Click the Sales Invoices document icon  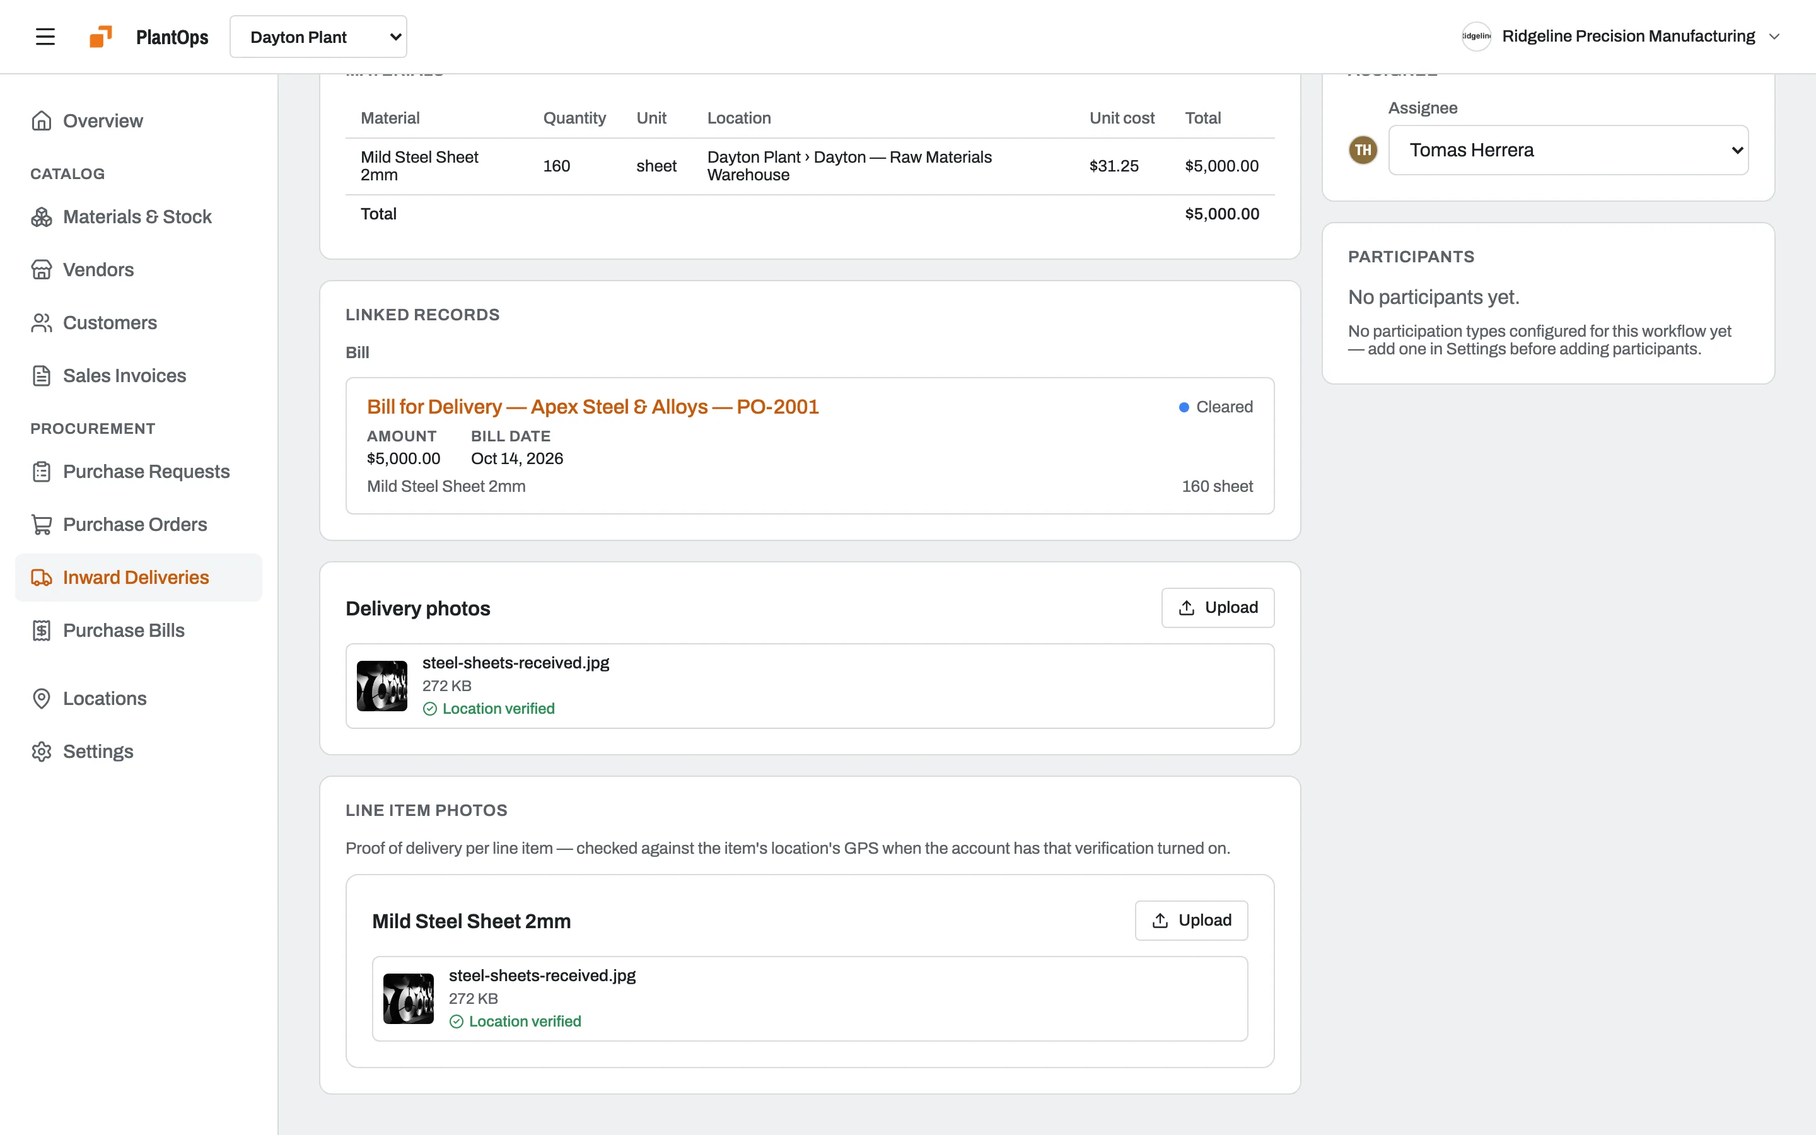click(x=41, y=375)
